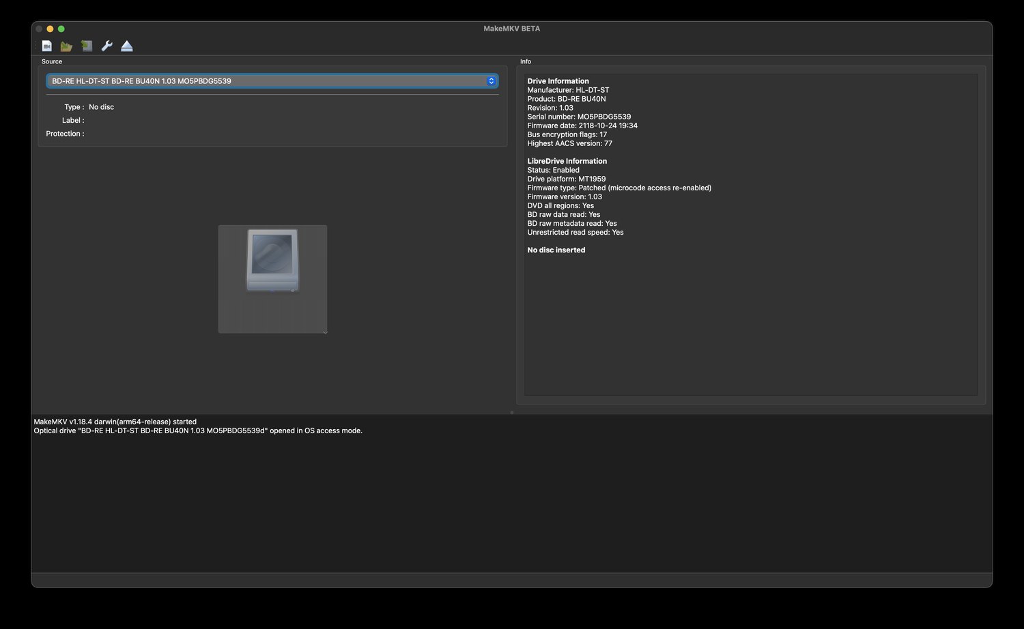Click 'Revision: 1.03' line
This screenshot has width=1024, height=629.
(550, 108)
